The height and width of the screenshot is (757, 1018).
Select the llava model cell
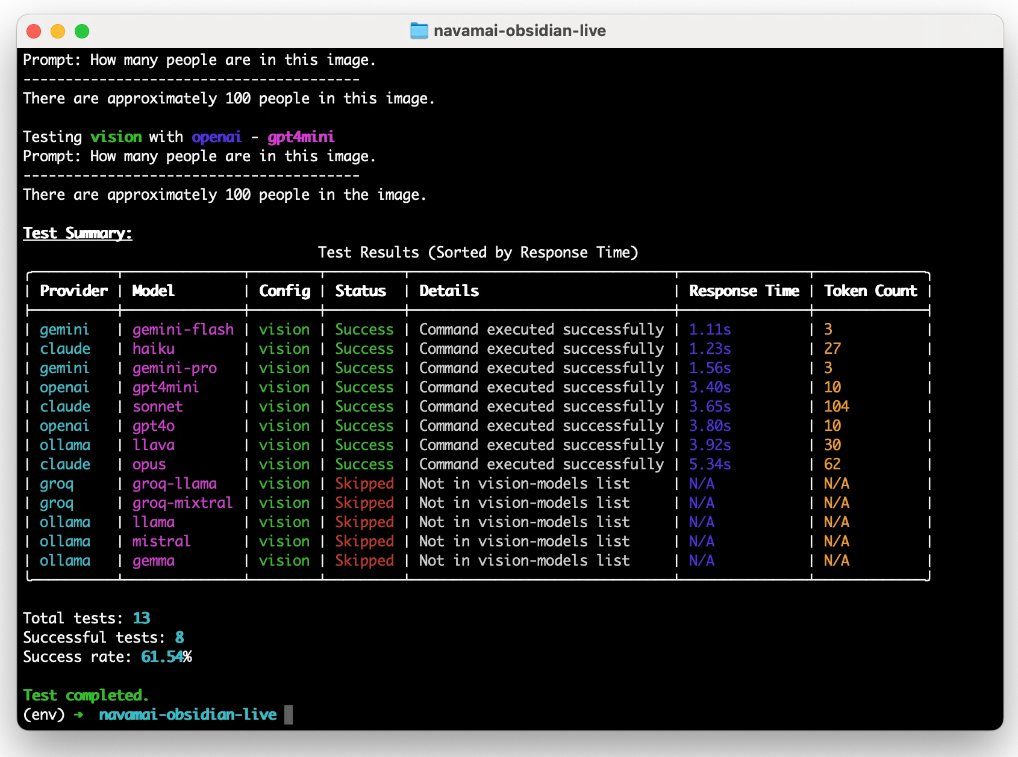click(154, 445)
